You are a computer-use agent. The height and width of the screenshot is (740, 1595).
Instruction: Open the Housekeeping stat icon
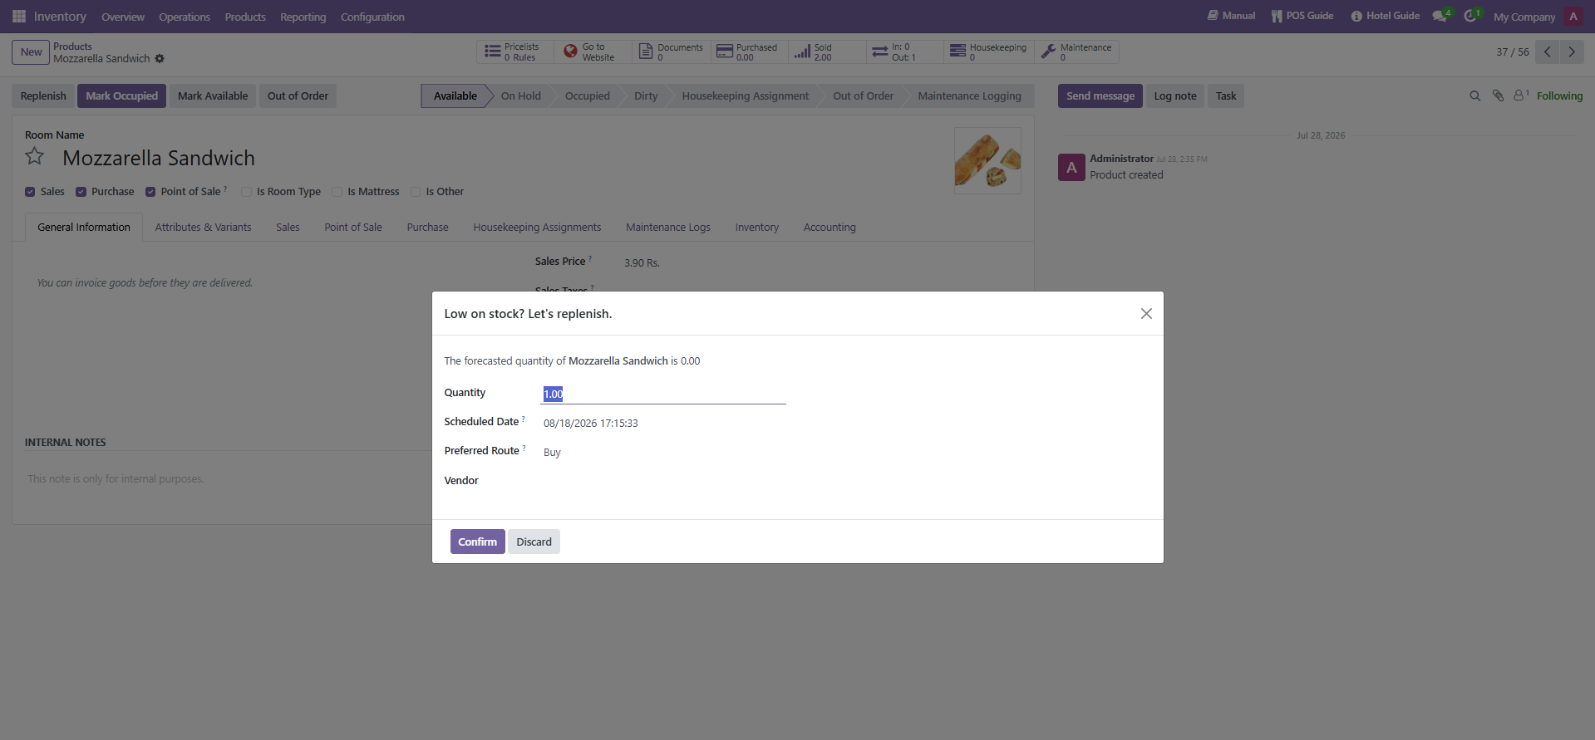coord(957,51)
